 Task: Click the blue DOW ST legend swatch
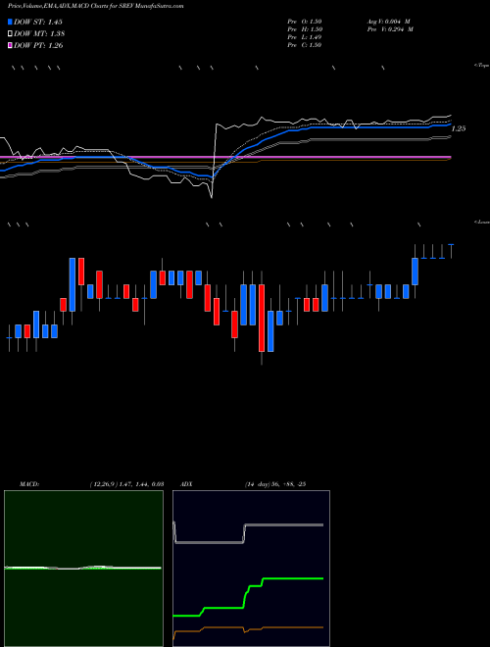[x=10, y=22]
